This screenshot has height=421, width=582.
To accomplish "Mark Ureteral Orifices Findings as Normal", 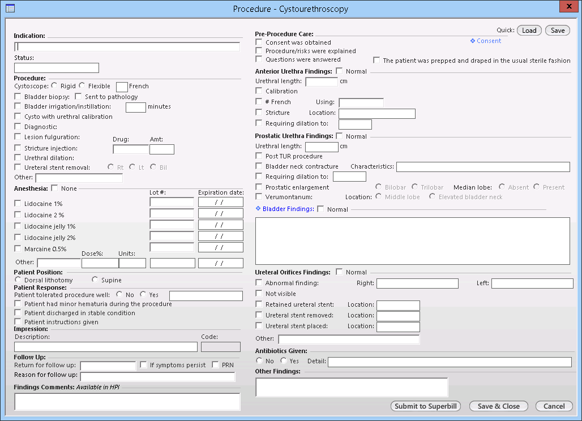I will pyautogui.click(x=339, y=272).
